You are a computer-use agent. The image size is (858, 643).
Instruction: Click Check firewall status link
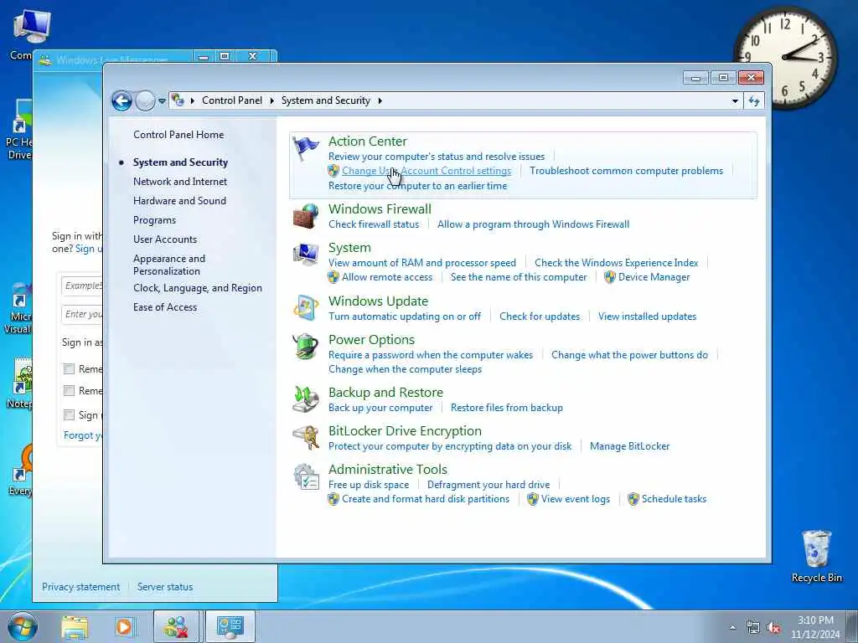pyautogui.click(x=374, y=224)
